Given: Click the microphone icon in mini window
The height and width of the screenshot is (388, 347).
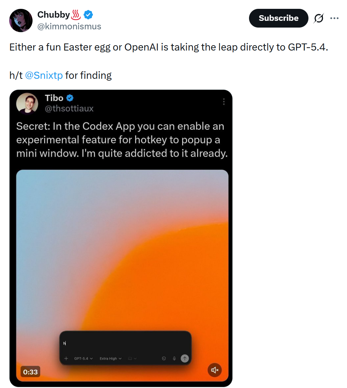Looking at the screenshot, I should [x=174, y=358].
